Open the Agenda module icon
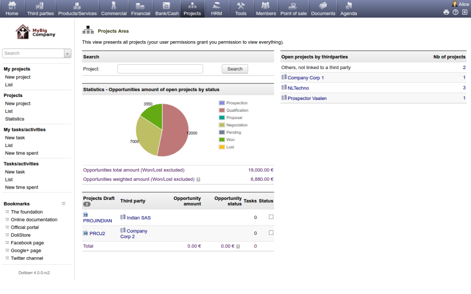The image size is (471, 294). point(348,6)
